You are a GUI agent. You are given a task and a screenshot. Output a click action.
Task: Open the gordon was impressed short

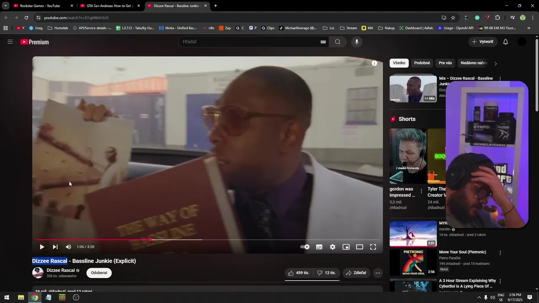(x=408, y=156)
